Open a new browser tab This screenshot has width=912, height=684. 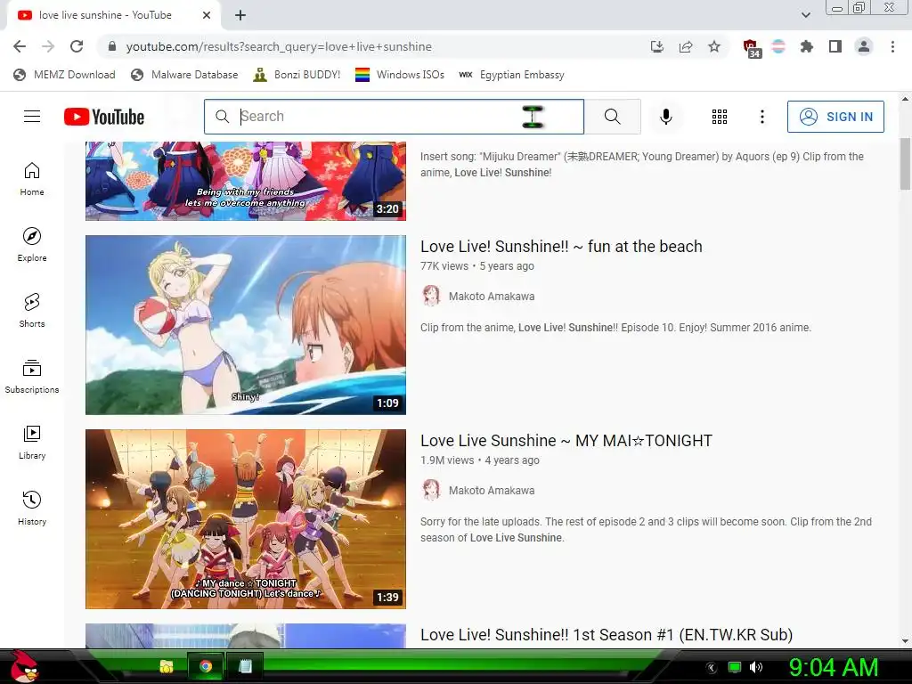(240, 15)
